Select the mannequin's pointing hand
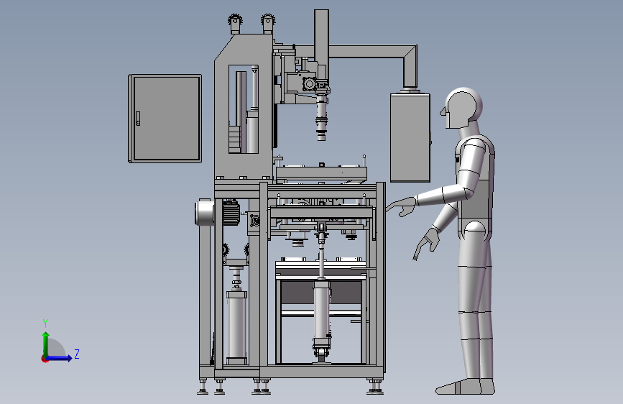This screenshot has width=623, height=404. pyautogui.click(x=402, y=206)
